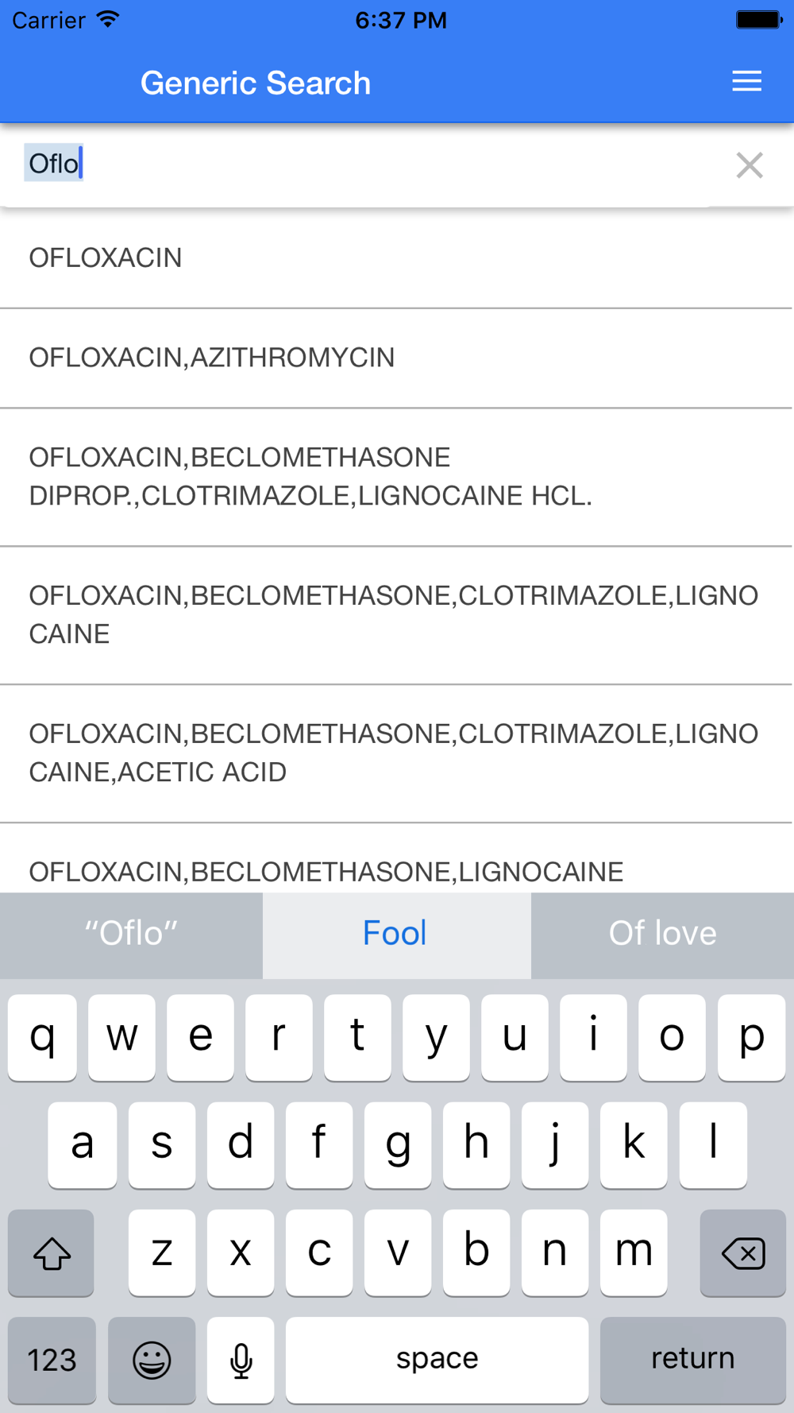Click the Oflo search input field
The image size is (794, 1413).
pyautogui.click(x=365, y=165)
